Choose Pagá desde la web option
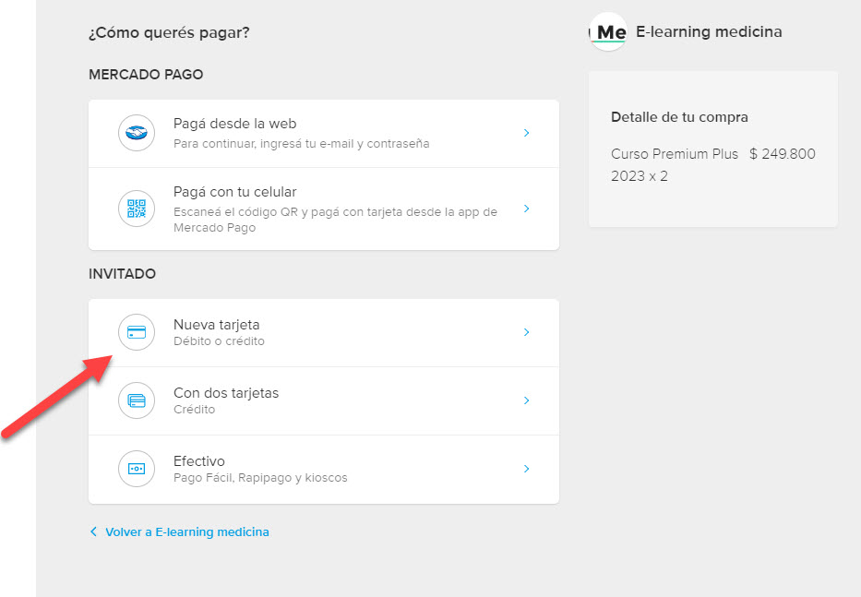 324,134
